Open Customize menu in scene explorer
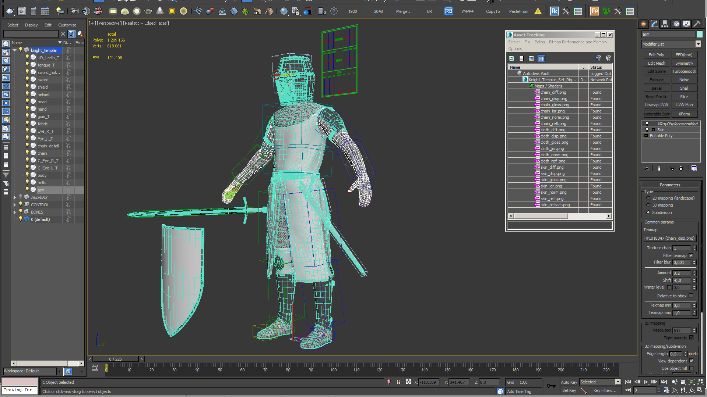The image size is (707, 397). tap(67, 25)
